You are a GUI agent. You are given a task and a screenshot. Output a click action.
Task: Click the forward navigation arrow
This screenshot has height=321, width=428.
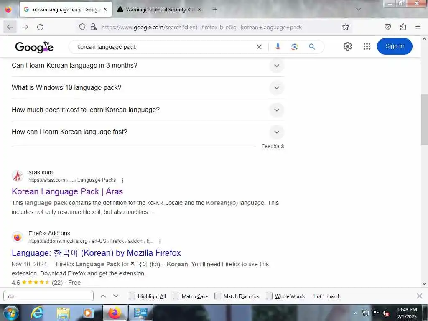click(x=25, y=27)
